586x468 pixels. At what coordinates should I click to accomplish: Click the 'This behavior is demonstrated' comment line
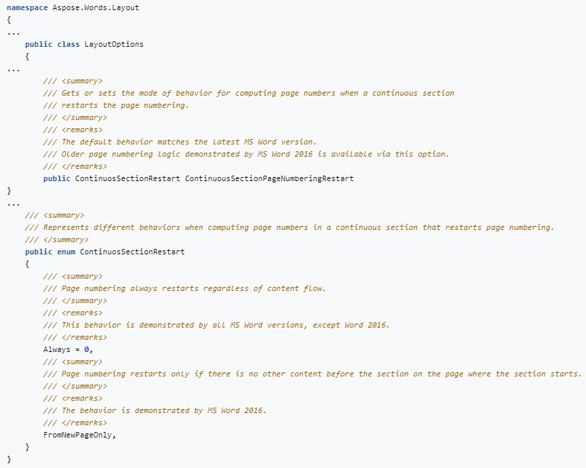click(x=216, y=325)
